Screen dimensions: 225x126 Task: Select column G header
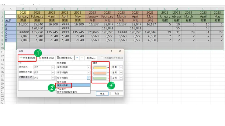point(92,9)
